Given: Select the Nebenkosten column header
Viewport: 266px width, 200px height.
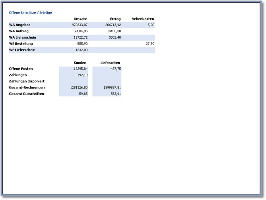Looking at the screenshot, I should 143,19.
